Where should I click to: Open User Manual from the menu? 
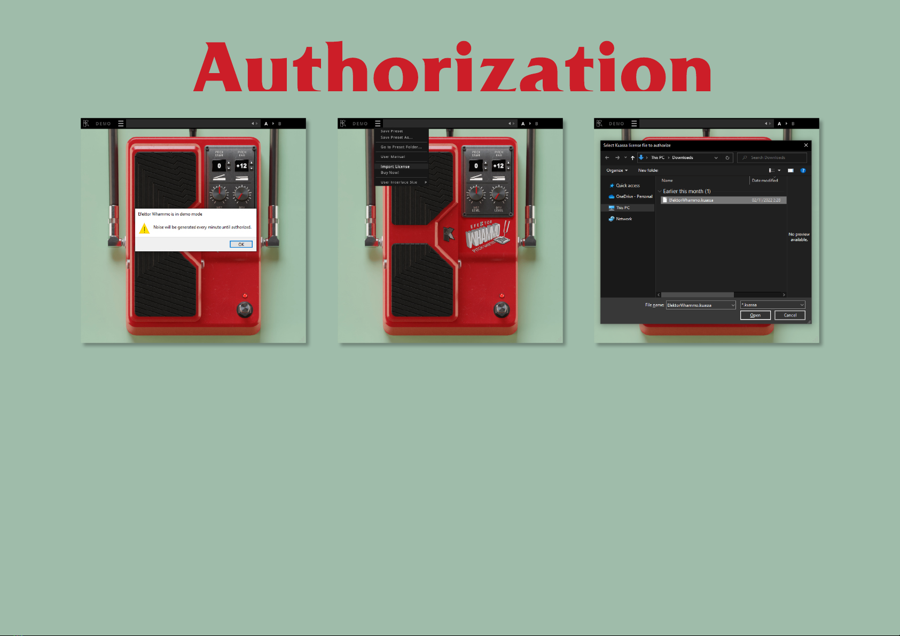point(393,157)
